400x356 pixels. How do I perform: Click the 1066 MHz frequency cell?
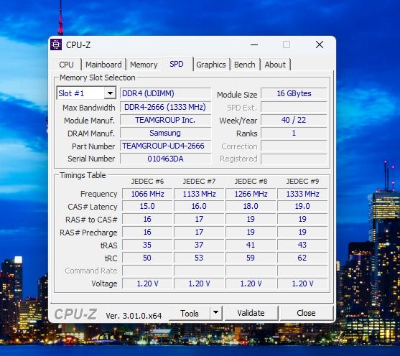click(x=147, y=194)
